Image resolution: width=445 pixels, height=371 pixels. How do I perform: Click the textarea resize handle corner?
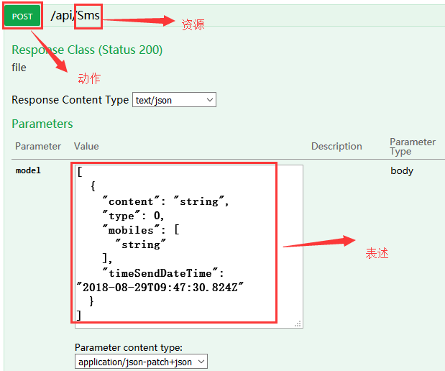298,324
